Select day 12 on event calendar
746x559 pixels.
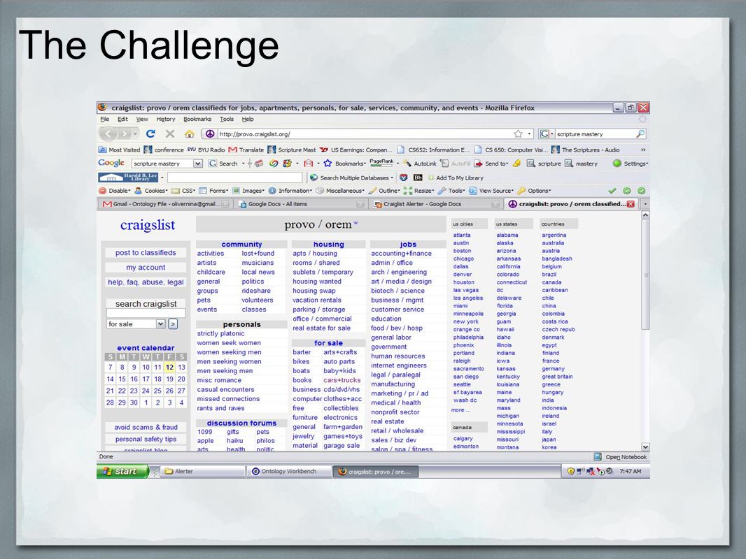[169, 367]
